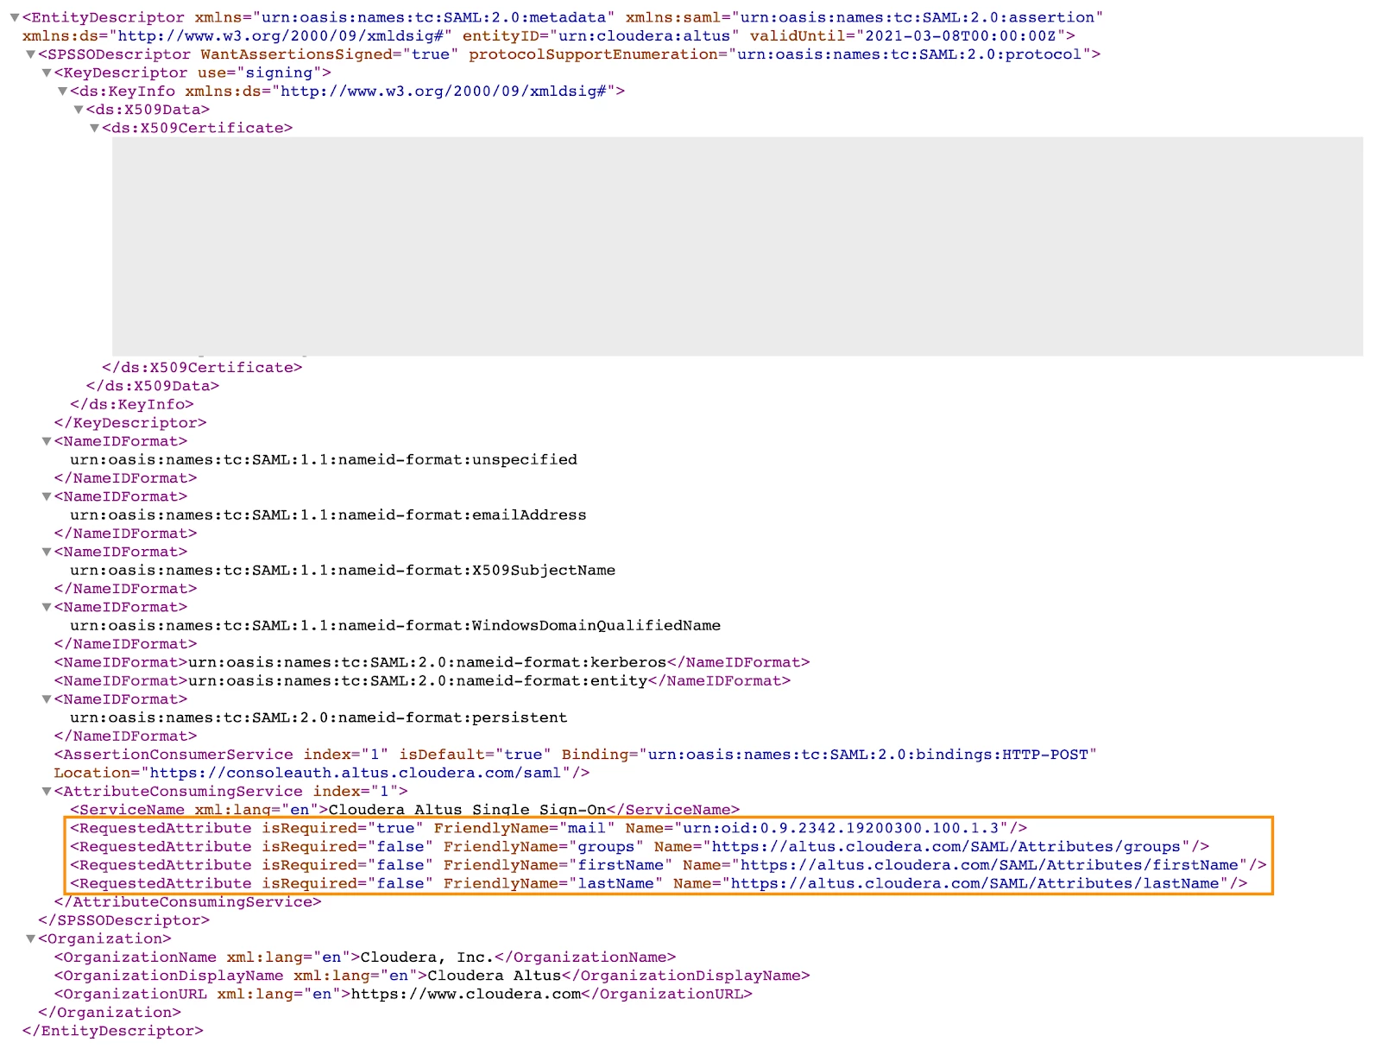This screenshot has width=1381, height=1049.
Task: Click the nameid-format:entity text
Action: pyautogui.click(x=418, y=681)
